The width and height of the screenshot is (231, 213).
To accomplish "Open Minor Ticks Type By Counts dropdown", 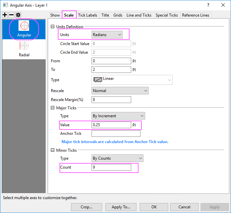I will pos(117,158).
